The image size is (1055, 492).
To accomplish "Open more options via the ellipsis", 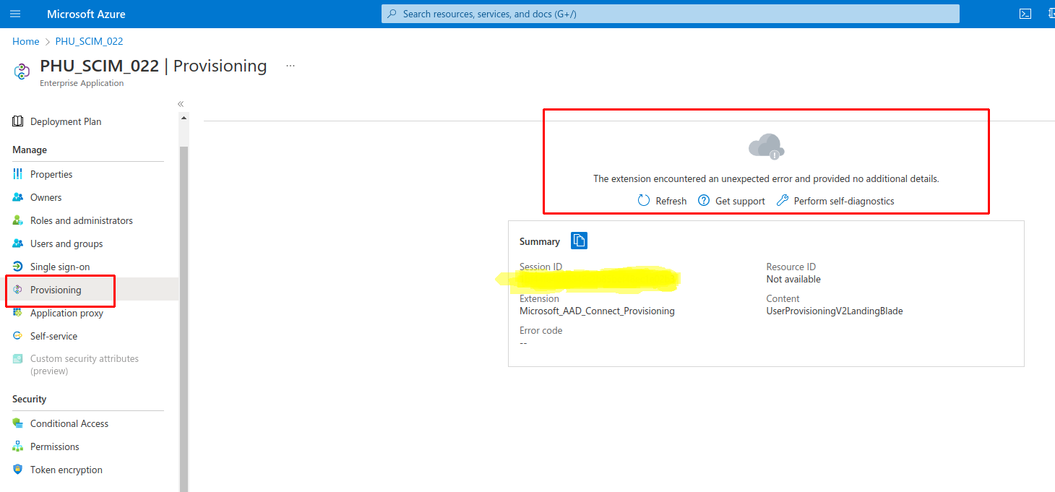I will point(290,65).
